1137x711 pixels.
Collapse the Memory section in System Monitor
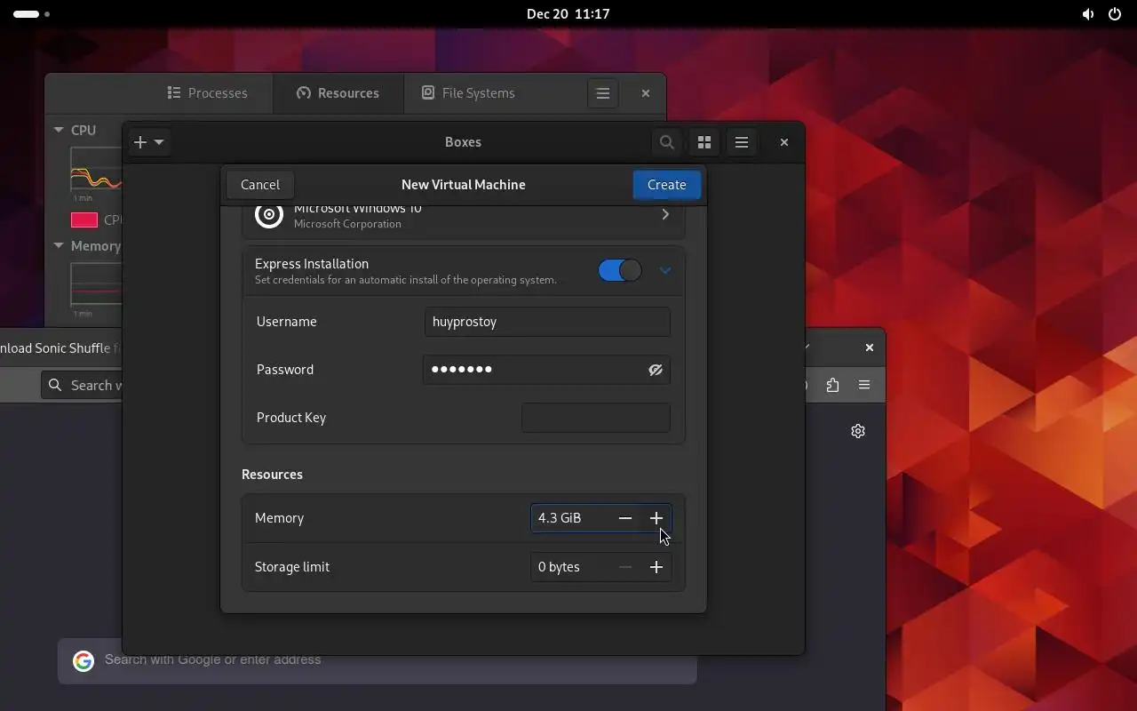point(59,246)
